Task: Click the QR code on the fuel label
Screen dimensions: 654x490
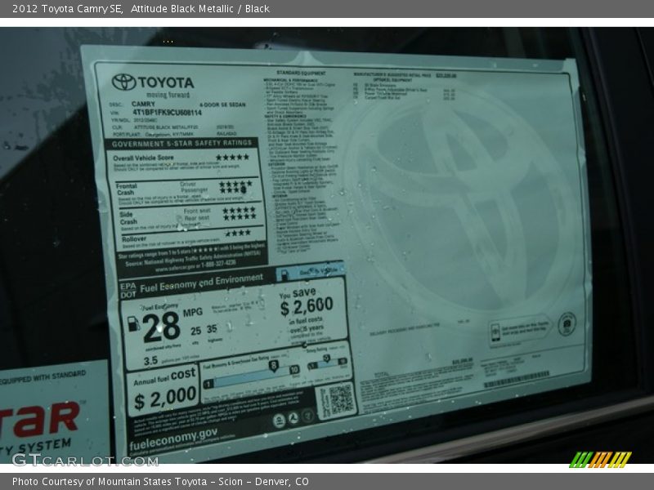Action: pos(338,400)
